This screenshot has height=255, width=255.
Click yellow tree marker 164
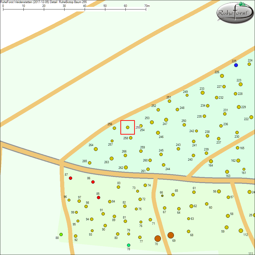211,161
